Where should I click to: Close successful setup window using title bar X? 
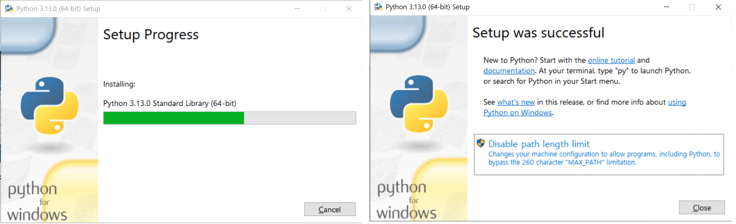pos(718,7)
